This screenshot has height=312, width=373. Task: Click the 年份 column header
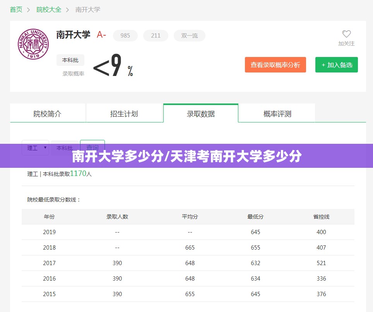(49, 217)
